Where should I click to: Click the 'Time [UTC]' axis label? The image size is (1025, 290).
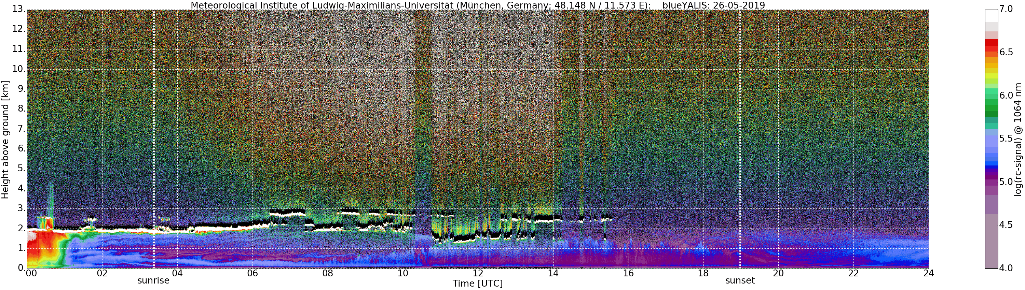[x=478, y=284]
